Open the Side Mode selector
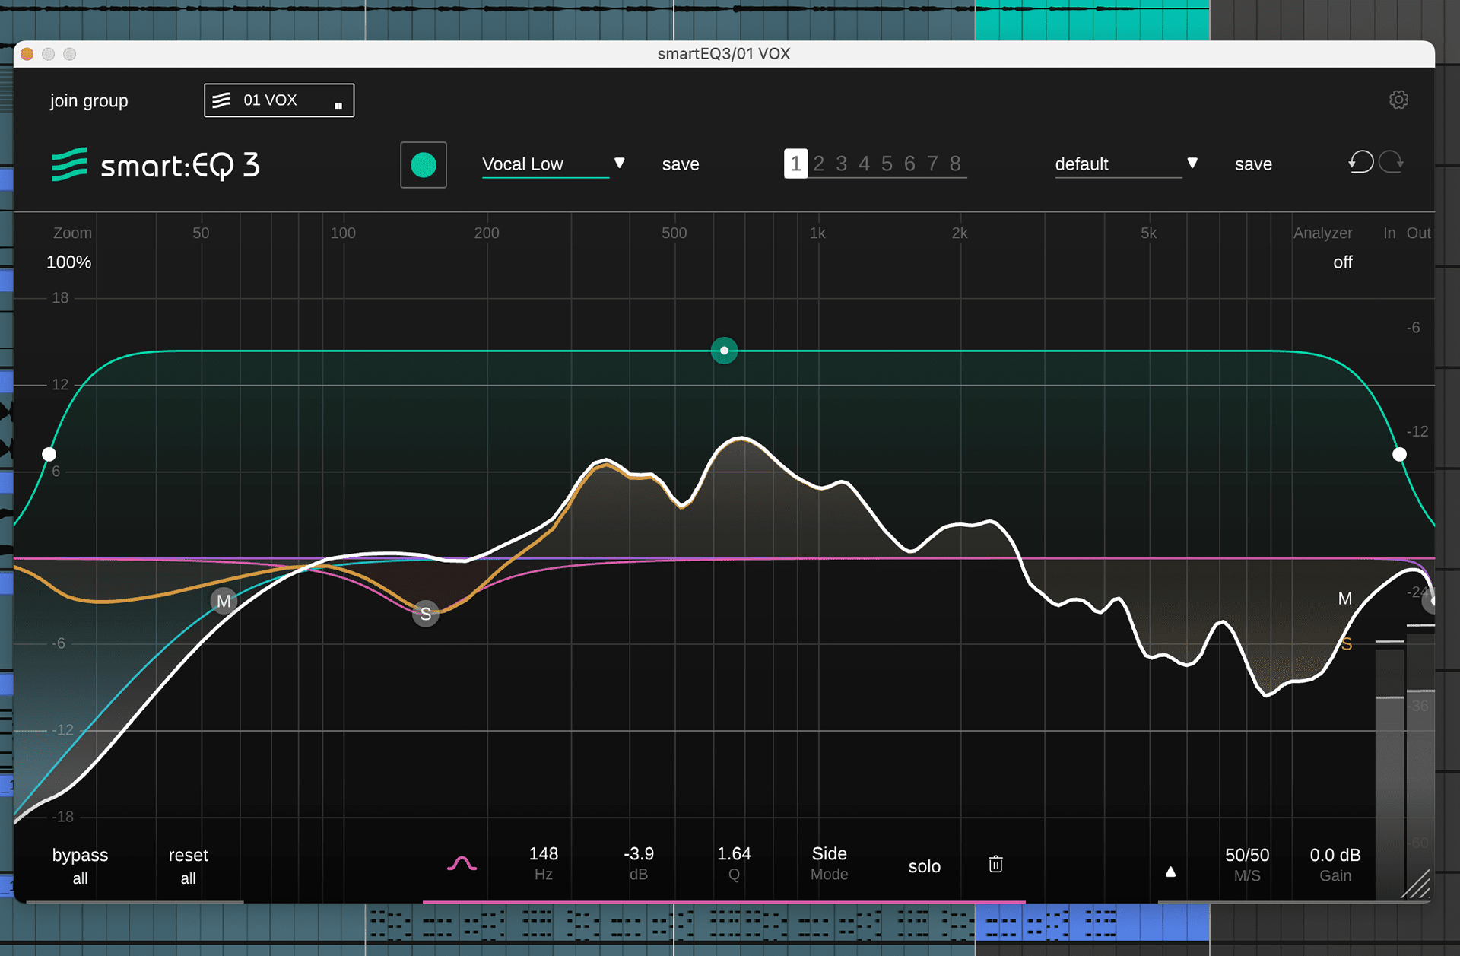Viewport: 1460px width, 956px height. point(829,863)
